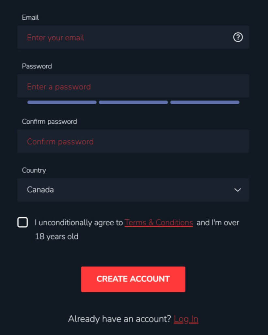Click the CREATE ACCOUNT button
This screenshot has width=268, height=335.
click(133, 279)
